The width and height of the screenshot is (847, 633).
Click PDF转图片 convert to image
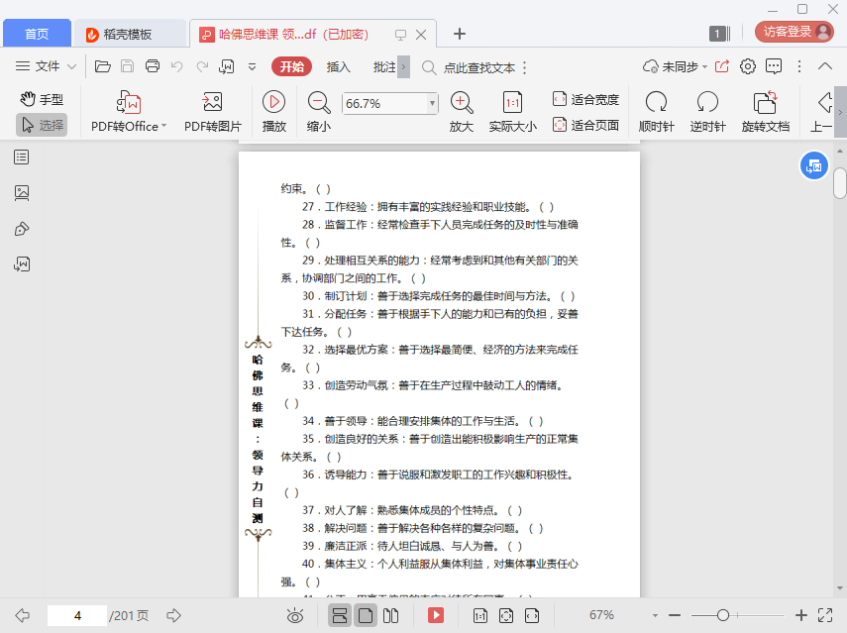point(213,112)
